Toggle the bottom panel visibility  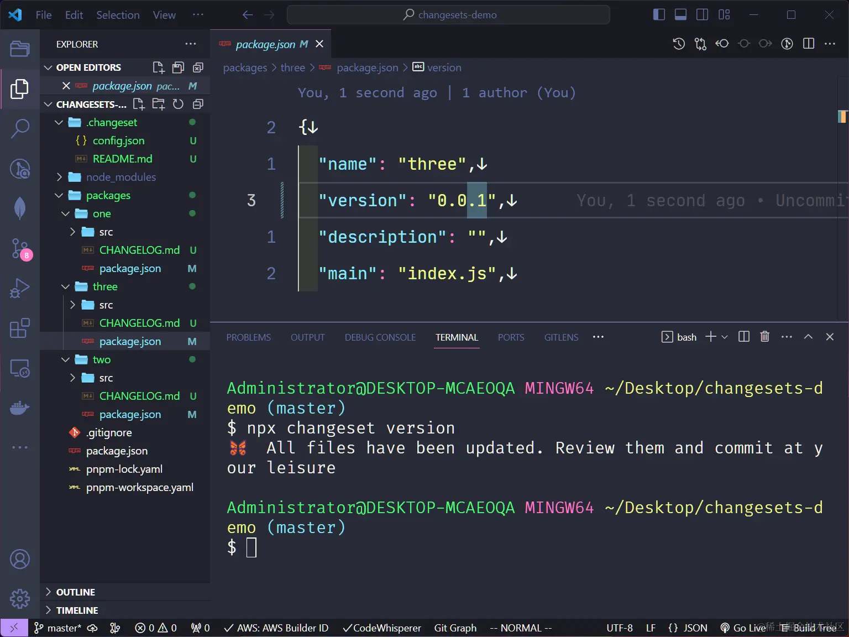tap(680, 14)
